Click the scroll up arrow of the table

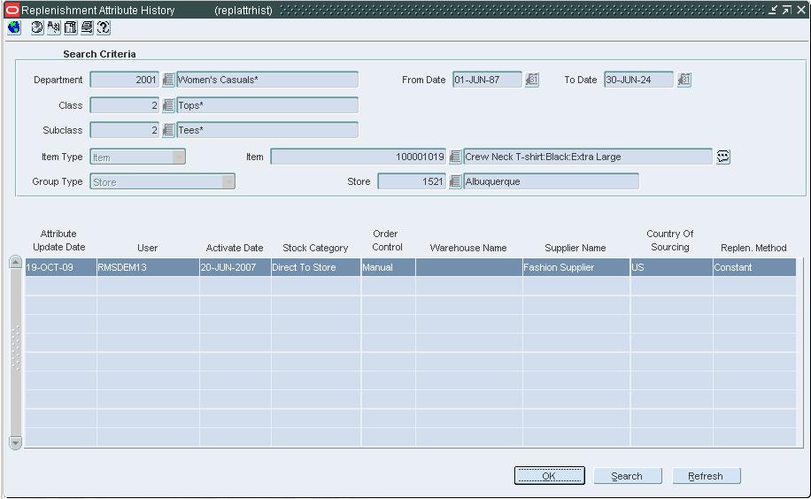pyautogui.click(x=16, y=262)
